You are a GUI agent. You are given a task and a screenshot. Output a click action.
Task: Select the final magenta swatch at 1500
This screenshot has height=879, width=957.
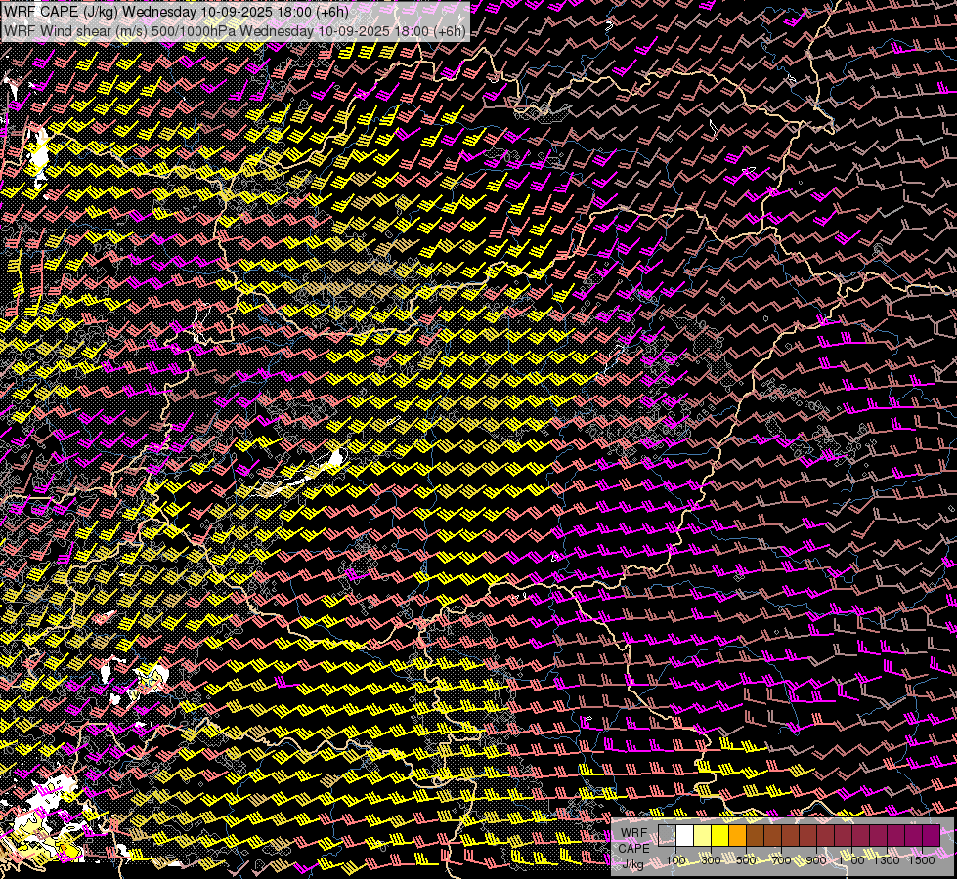click(x=932, y=835)
